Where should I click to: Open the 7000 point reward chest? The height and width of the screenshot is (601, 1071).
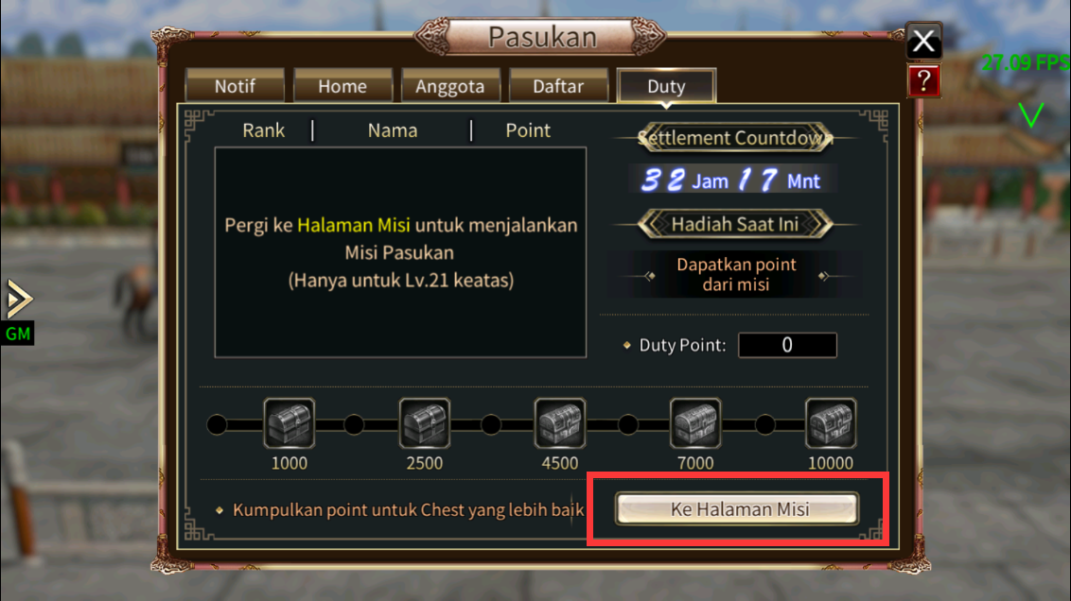click(694, 423)
